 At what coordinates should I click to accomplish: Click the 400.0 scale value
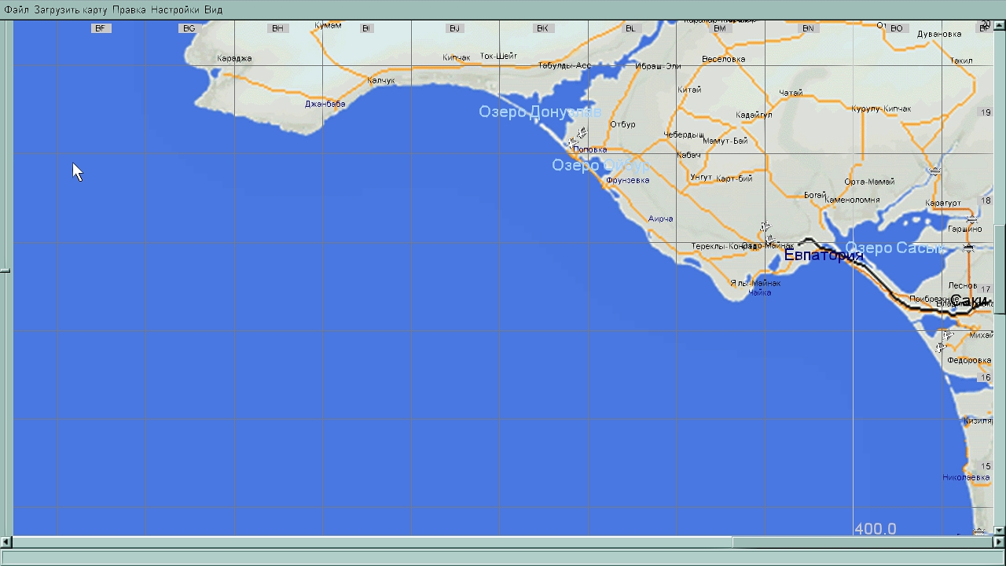pyautogui.click(x=875, y=529)
